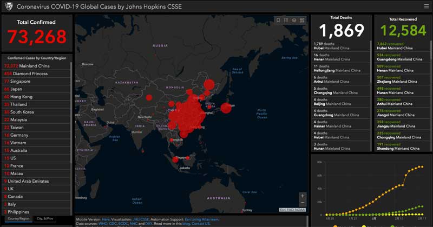Open the Esri Living Atlas team link
This screenshot has height=227, width=433.
201,219
